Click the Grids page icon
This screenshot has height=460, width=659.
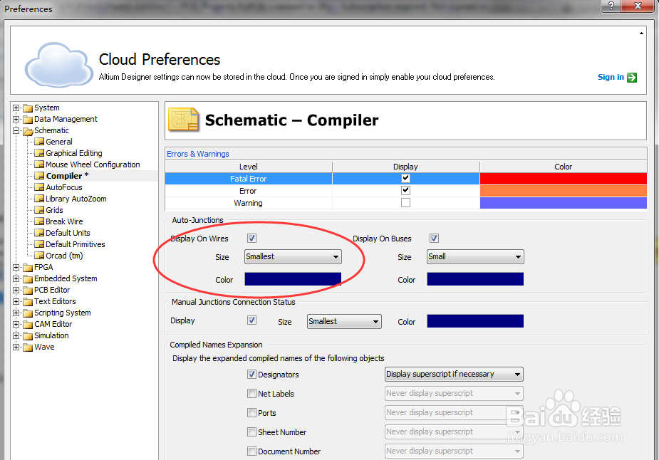[39, 210]
